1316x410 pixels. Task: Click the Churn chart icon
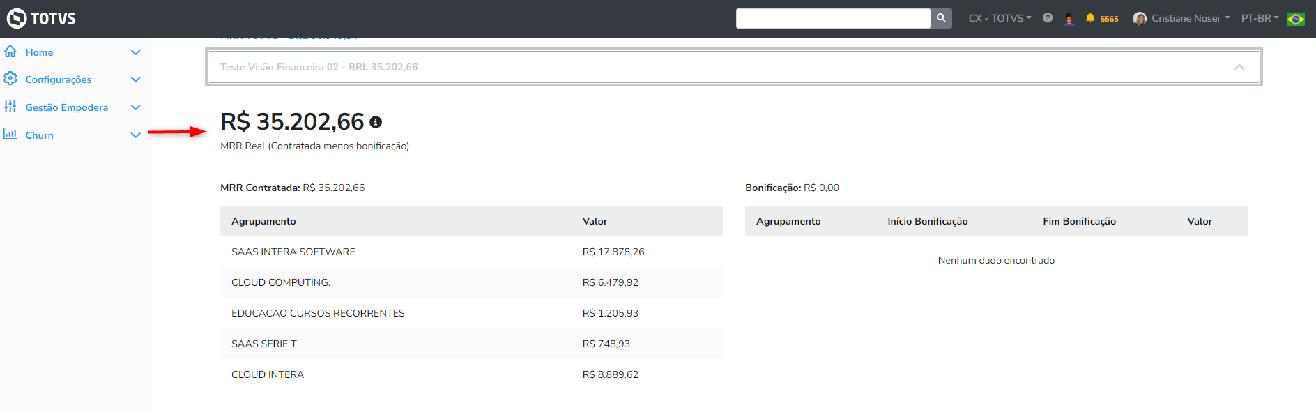tap(10, 134)
